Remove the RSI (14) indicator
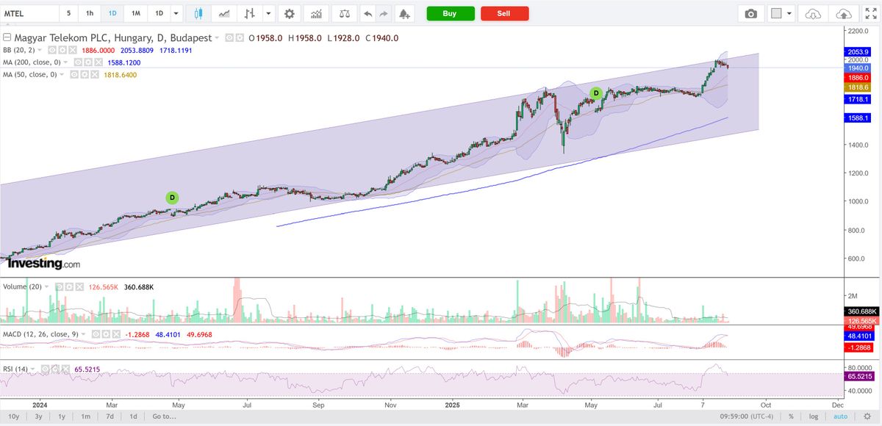Image resolution: width=882 pixels, height=426 pixels. point(64,369)
